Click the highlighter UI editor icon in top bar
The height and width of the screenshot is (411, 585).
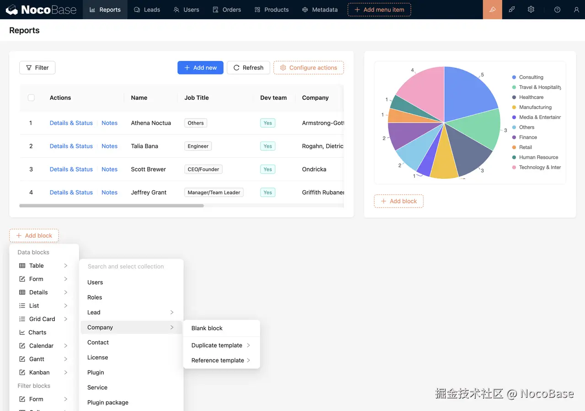(492, 9)
